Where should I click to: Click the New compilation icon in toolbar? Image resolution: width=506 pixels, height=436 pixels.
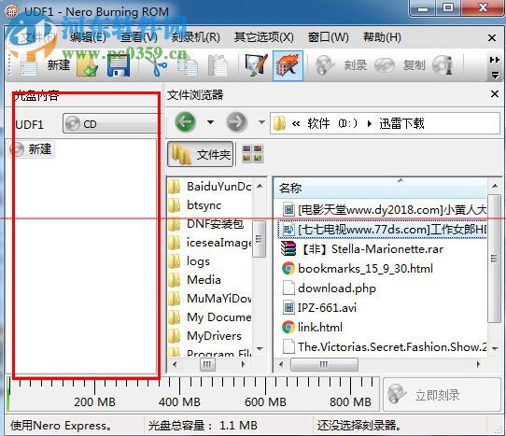(x=28, y=65)
